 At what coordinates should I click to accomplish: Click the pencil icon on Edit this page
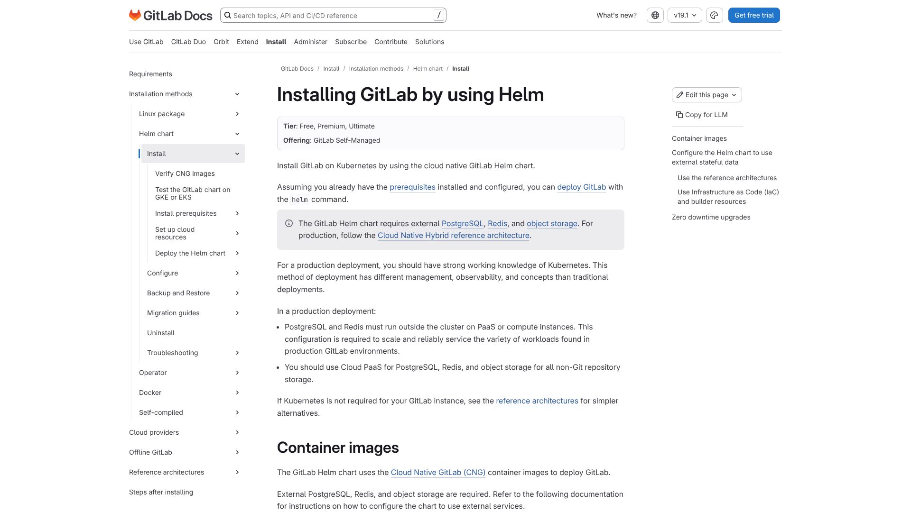tap(680, 95)
